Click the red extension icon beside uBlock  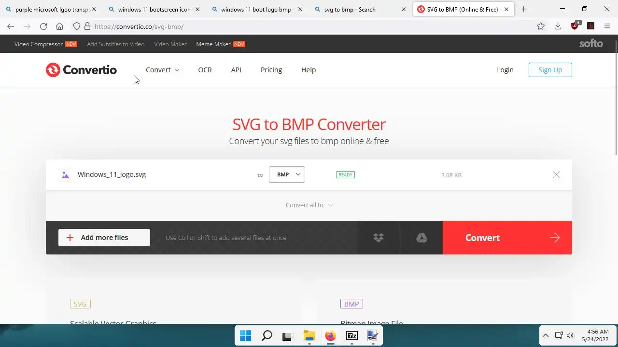(590, 27)
